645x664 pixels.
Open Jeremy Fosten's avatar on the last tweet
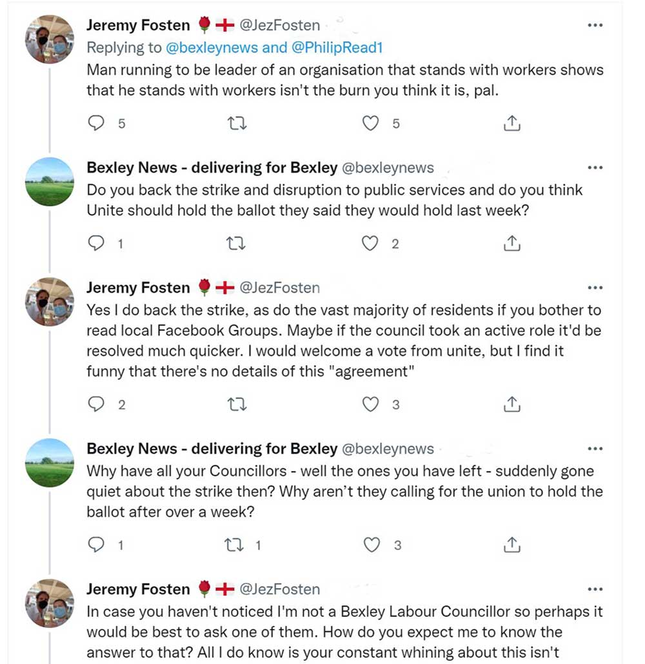50,603
